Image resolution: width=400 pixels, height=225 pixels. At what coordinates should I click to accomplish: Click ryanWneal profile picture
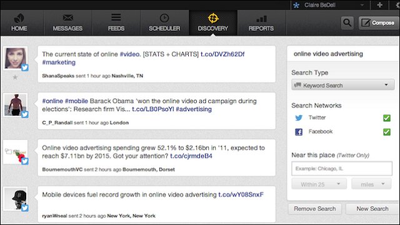[x=15, y=199]
